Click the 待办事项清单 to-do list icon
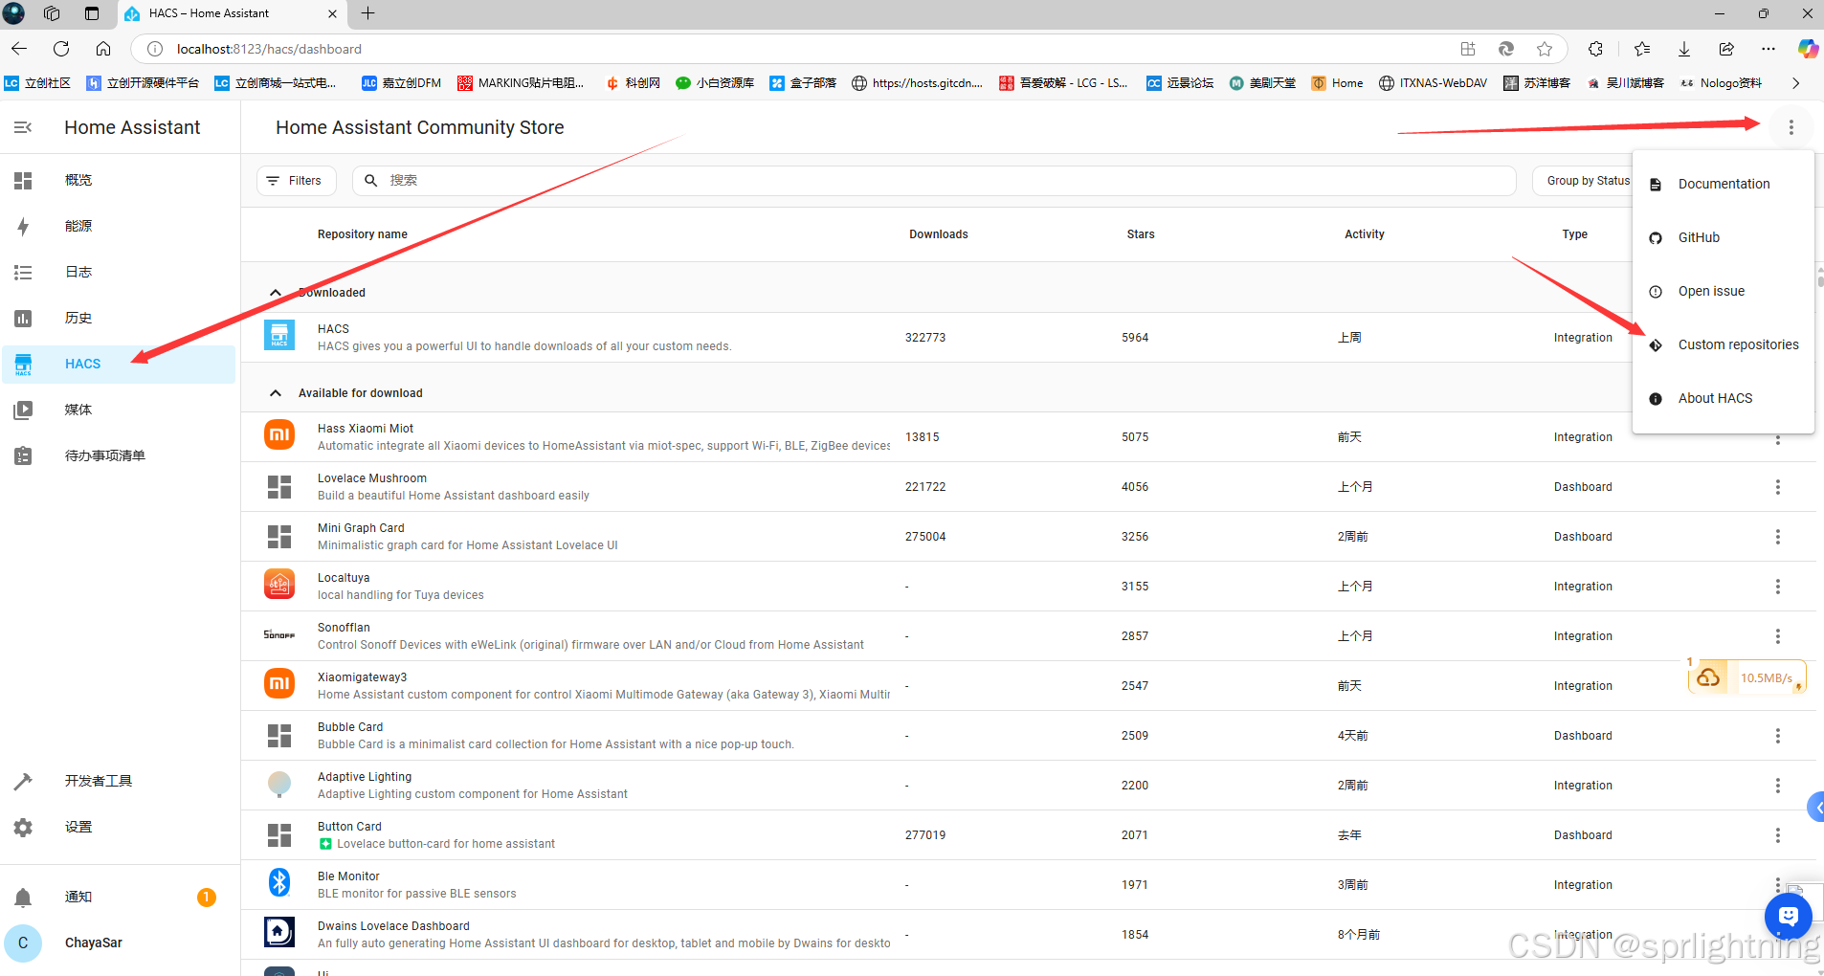 pos(23,455)
